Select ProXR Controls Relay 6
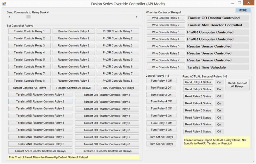 point(117,67)
